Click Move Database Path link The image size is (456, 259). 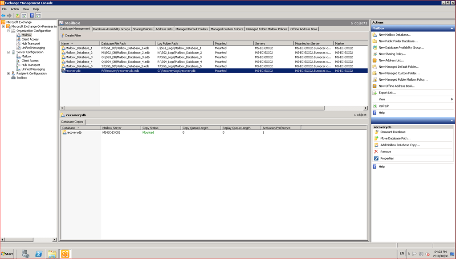pos(395,138)
